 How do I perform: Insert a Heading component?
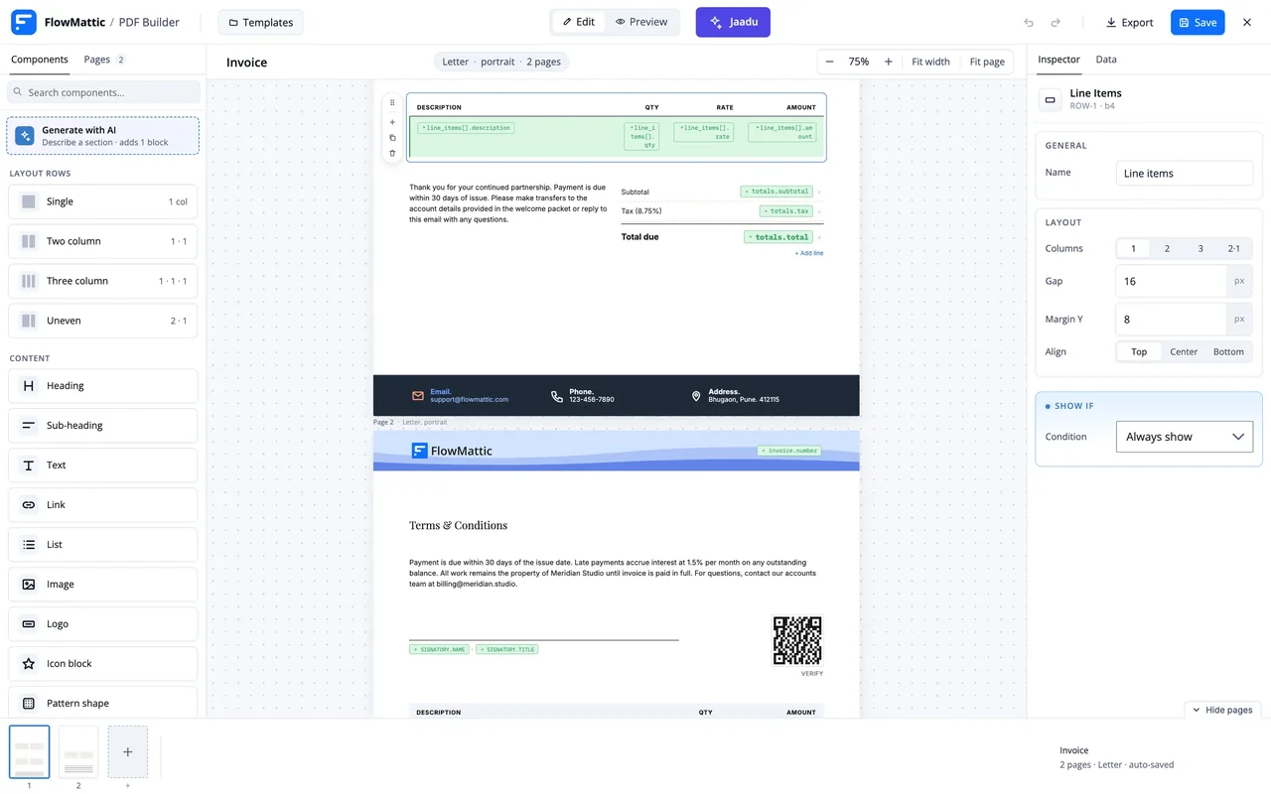pos(102,386)
